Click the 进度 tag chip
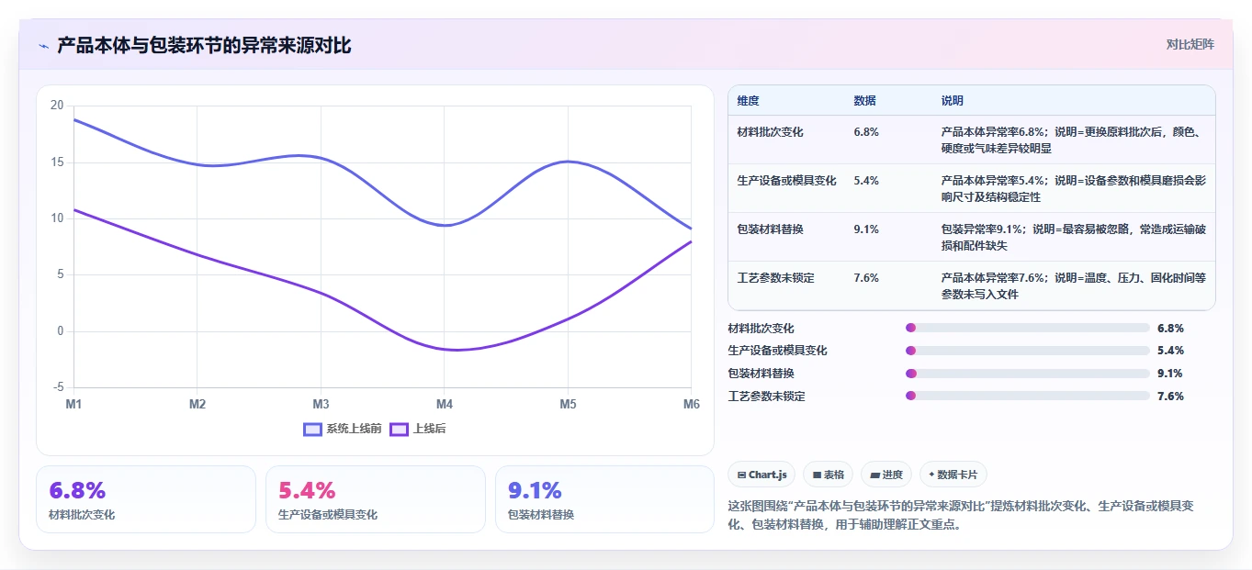This screenshot has height=570, width=1252. (x=886, y=475)
